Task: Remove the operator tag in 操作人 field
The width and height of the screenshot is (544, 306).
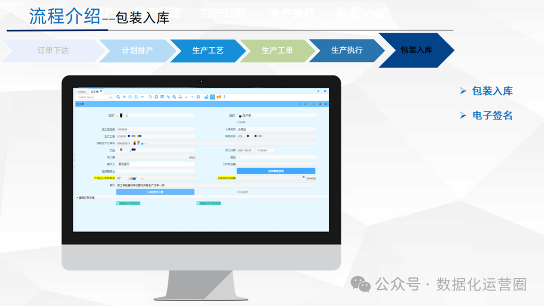Action: point(128,164)
